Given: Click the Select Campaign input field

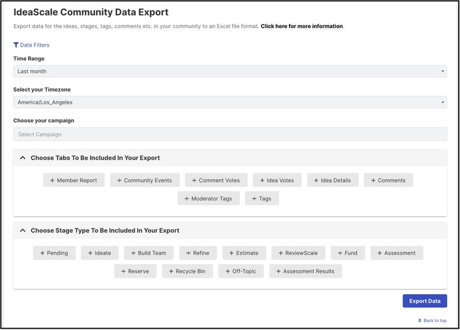Looking at the screenshot, I should tap(230, 134).
